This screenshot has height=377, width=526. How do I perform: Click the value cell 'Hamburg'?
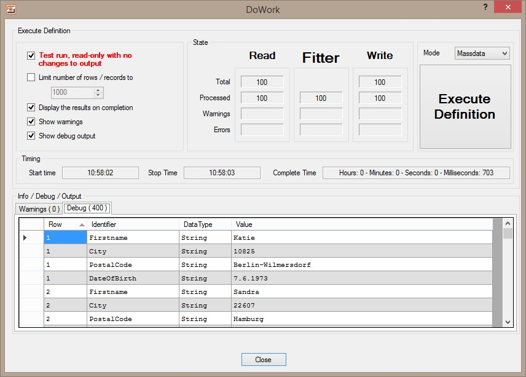pyautogui.click(x=362, y=319)
